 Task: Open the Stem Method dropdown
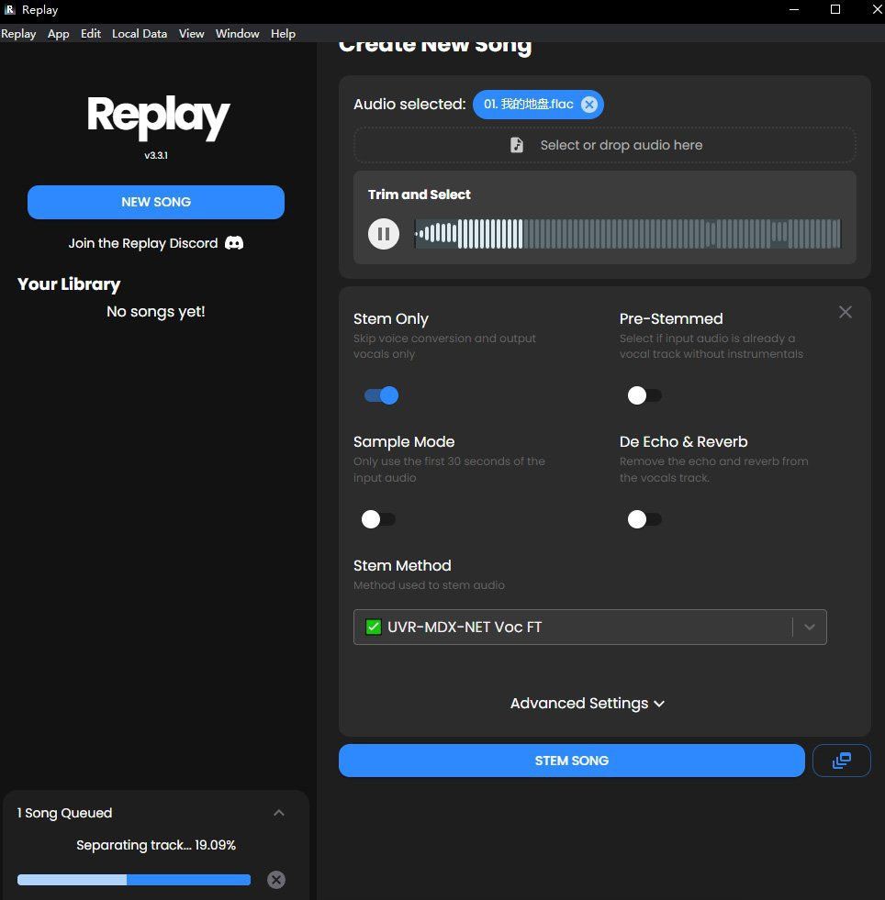pos(808,626)
